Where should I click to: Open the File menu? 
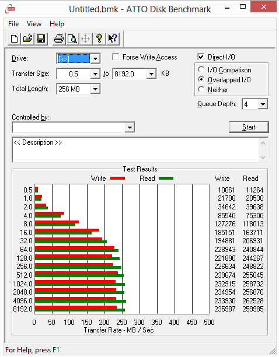pyautogui.click(x=13, y=24)
